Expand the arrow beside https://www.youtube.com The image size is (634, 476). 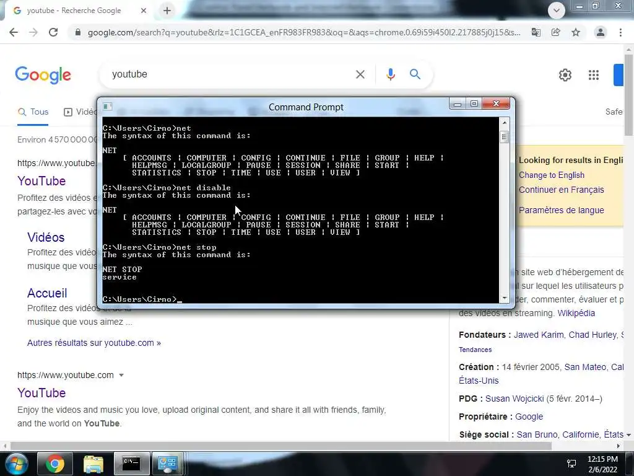point(121,375)
